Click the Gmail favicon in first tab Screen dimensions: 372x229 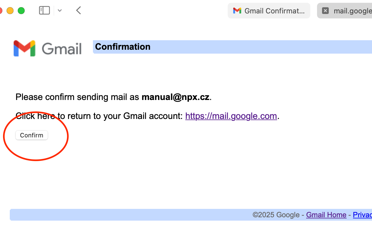tap(237, 11)
